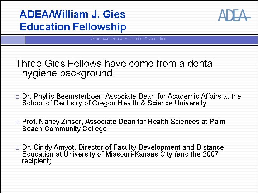
Task: Click Oregon Health & Science University text
Action: (149, 103)
